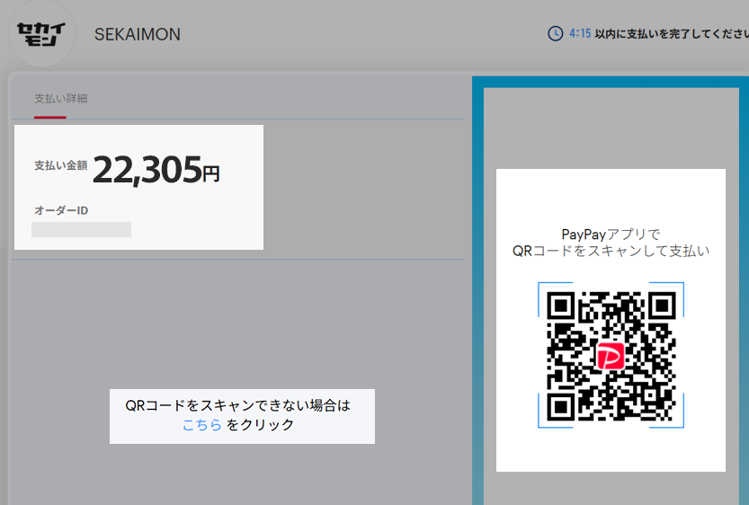The height and width of the screenshot is (505, 749).
Task: Click the 22,305円 payment amount
Action: click(x=156, y=170)
